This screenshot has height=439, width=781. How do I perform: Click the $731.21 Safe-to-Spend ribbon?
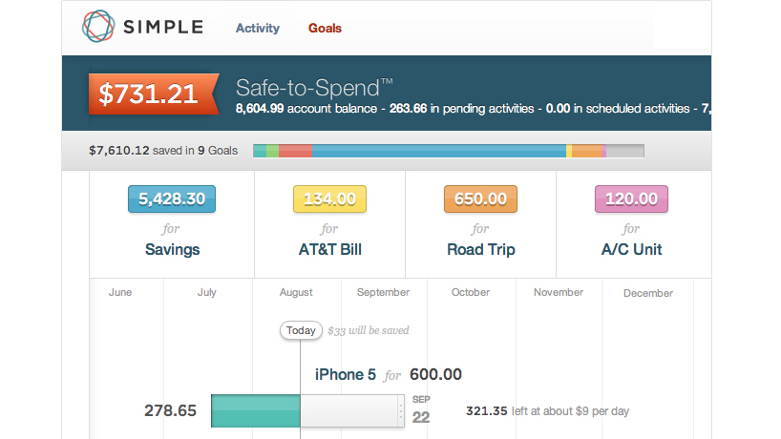(x=154, y=94)
